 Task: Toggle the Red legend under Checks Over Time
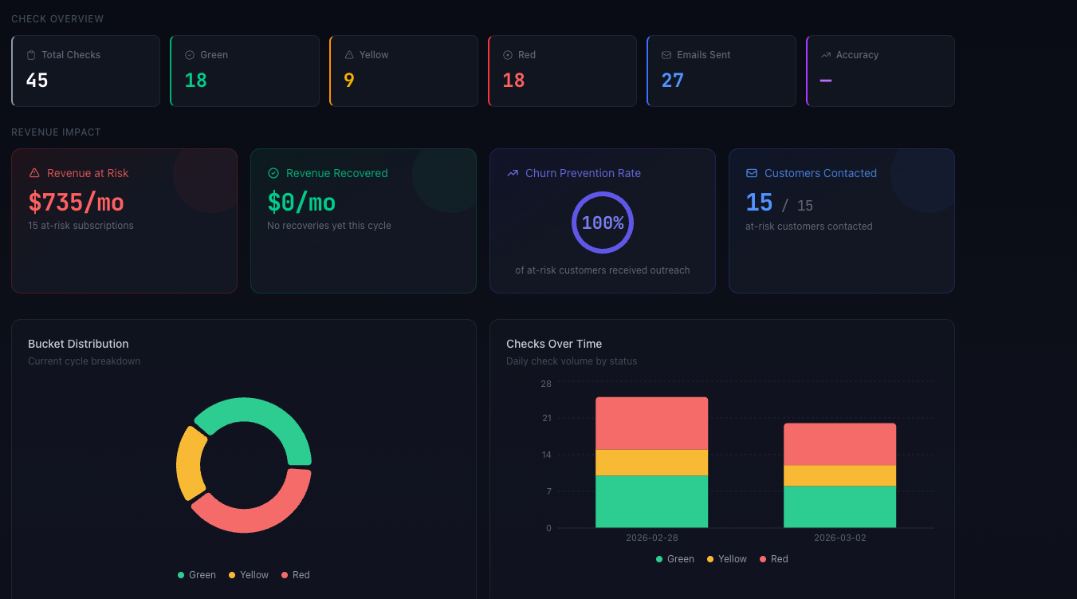(x=773, y=558)
